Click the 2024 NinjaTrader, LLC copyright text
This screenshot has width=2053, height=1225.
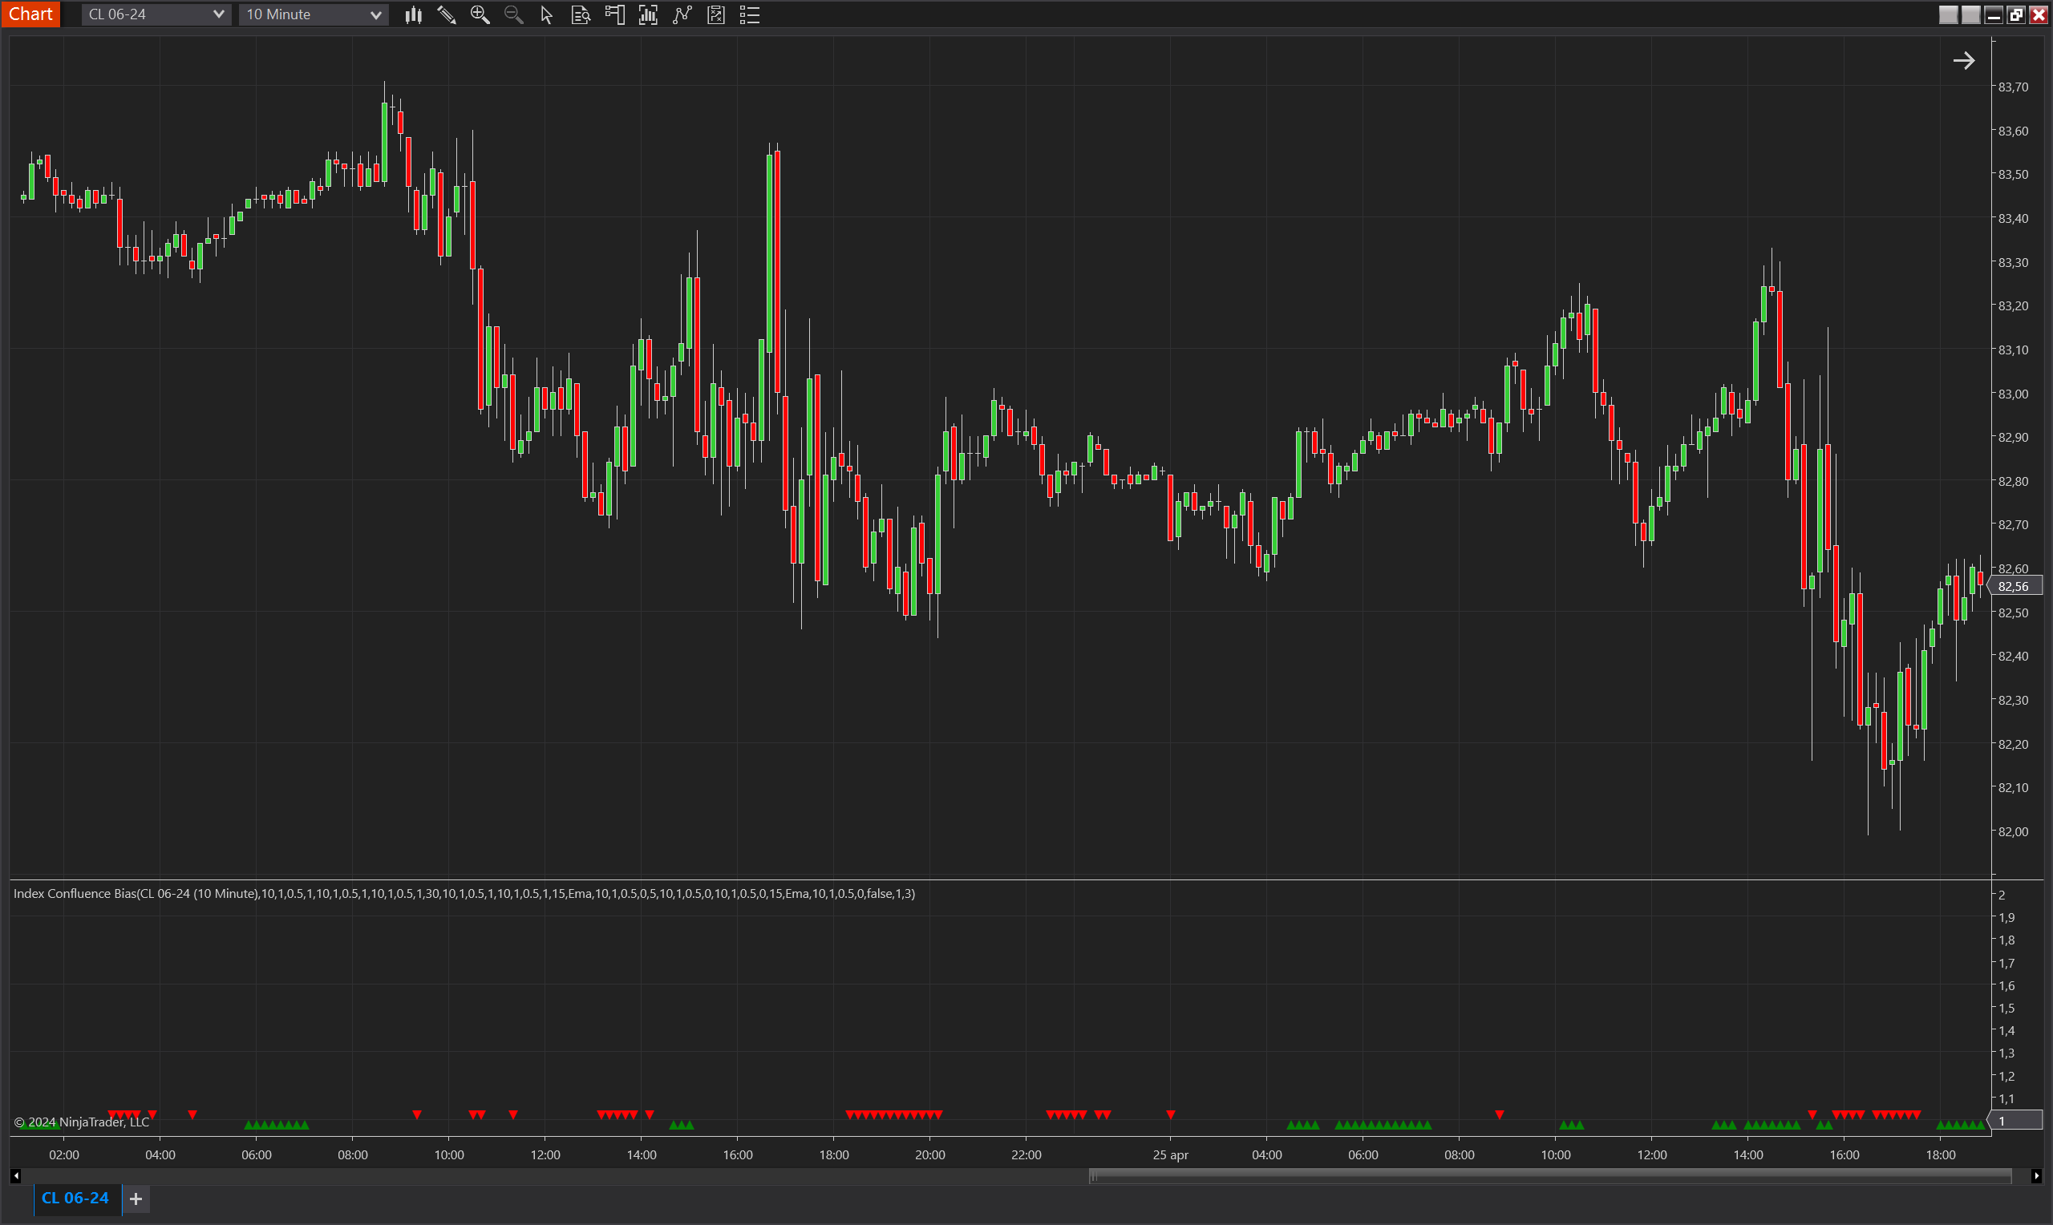click(82, 1122)
